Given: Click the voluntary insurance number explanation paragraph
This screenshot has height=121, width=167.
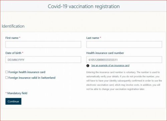Looking at the screenshot, I should click(x=124, y=81).
